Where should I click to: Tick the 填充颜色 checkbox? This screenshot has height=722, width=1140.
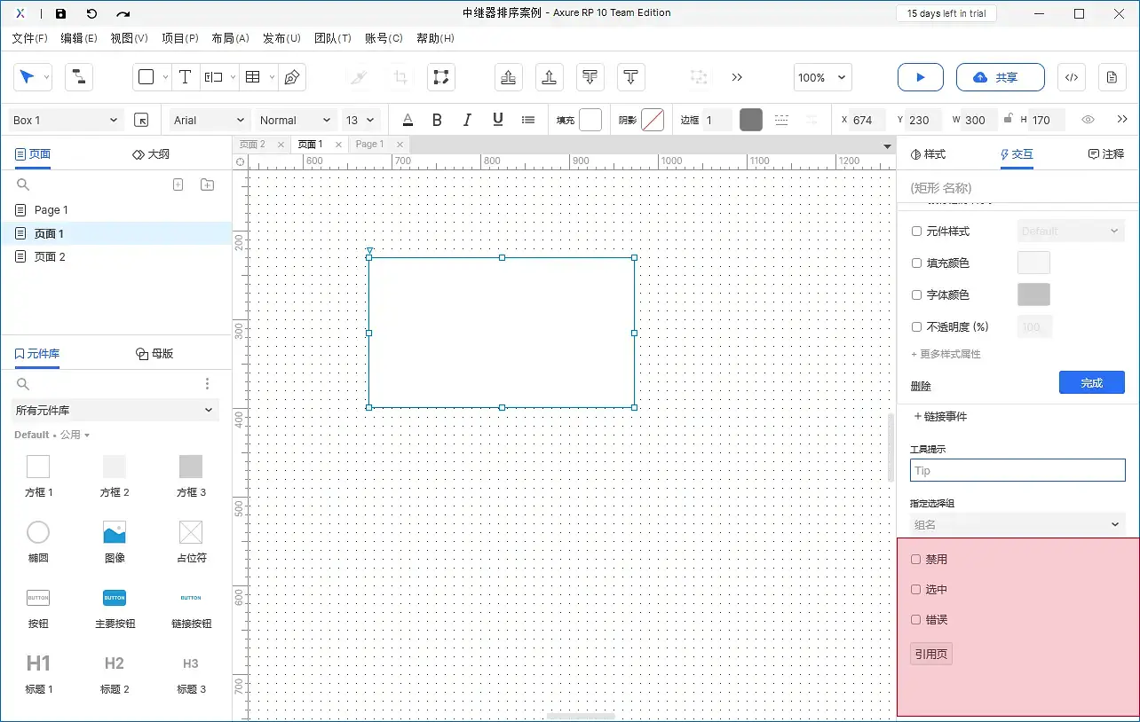tap(916, 263)
